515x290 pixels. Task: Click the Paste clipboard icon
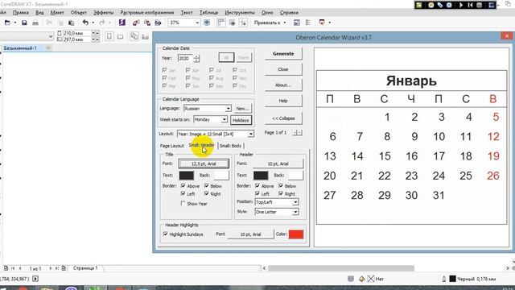pos(71,23)
